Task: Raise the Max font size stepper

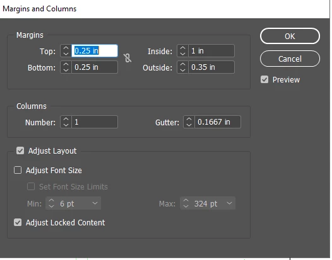Action: tap(186, 201)
